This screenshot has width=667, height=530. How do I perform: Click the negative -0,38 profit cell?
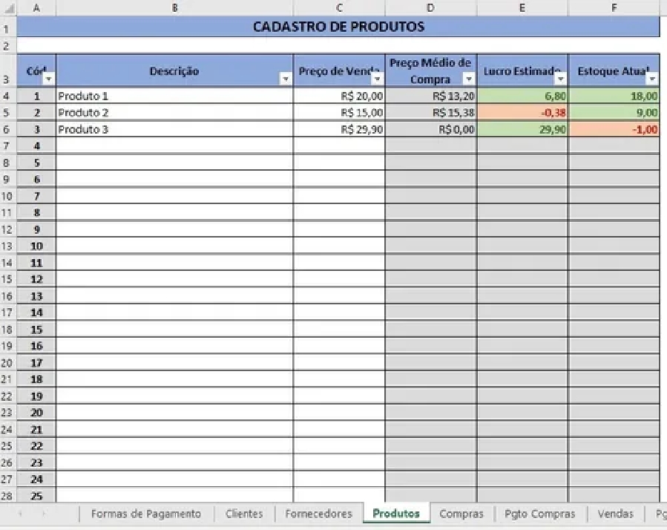coord(522,113)
